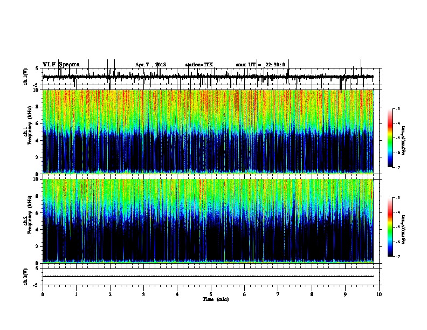
Task: Click time axis tick label "5"
Action: (x=211, y=294)
